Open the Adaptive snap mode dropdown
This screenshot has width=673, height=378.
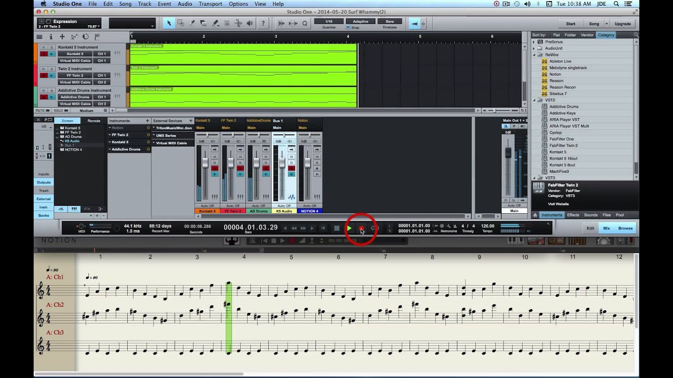coord(360,22)
